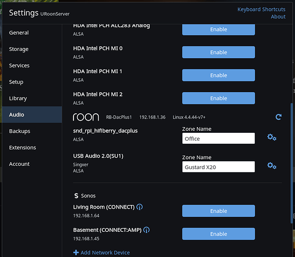Open device settings gears for Office zone
This screenshot has width=295, height=257.
(272, 137)
